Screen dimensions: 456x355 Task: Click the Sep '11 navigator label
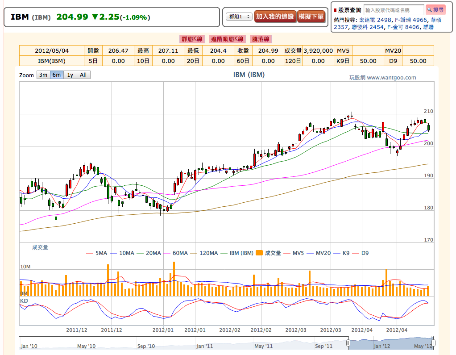click(323, 346)
